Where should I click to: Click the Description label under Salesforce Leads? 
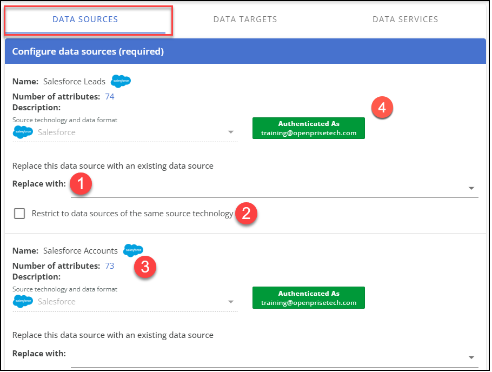click(36, 108)
